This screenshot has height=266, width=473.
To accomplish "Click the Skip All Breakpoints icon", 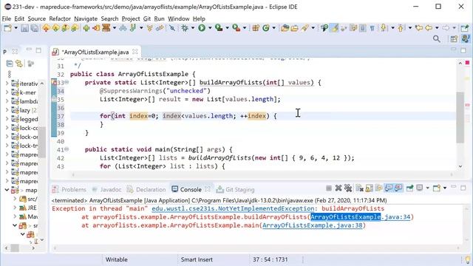I will 172,28.
